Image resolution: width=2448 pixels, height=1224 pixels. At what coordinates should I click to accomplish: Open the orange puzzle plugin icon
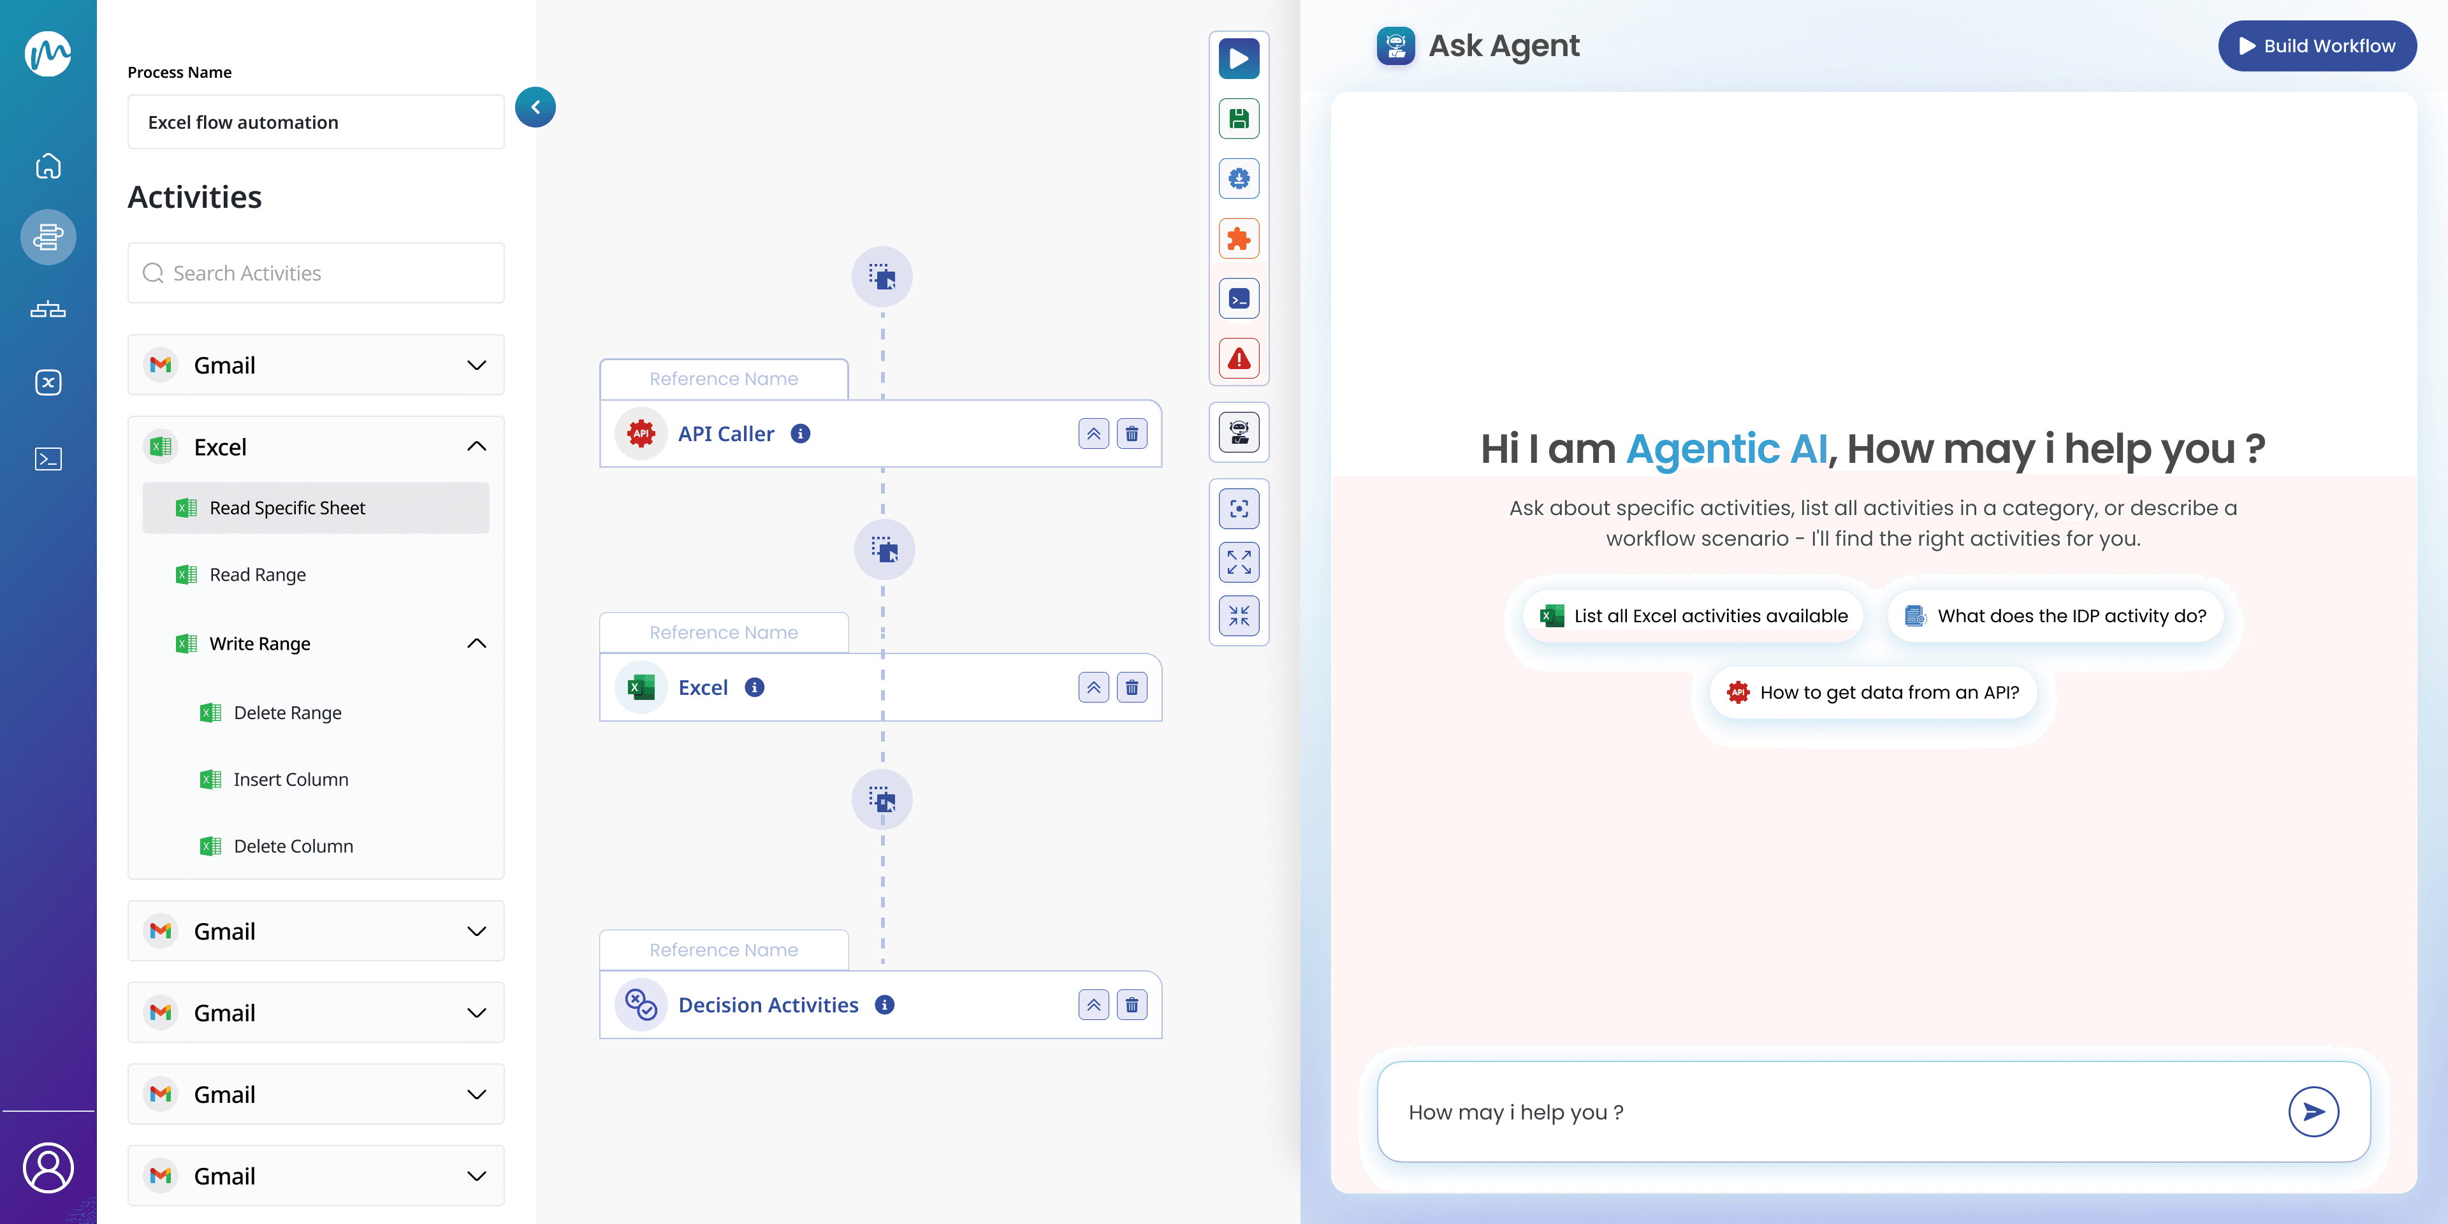1239,238
